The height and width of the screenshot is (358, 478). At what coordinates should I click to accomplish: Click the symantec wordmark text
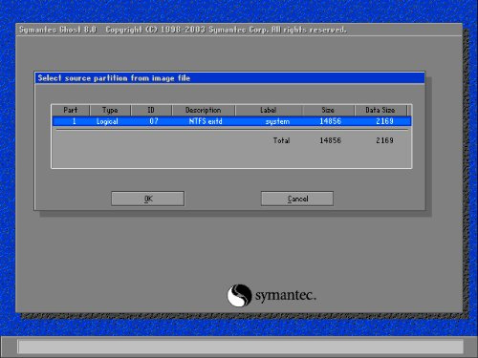click(286, 296)
